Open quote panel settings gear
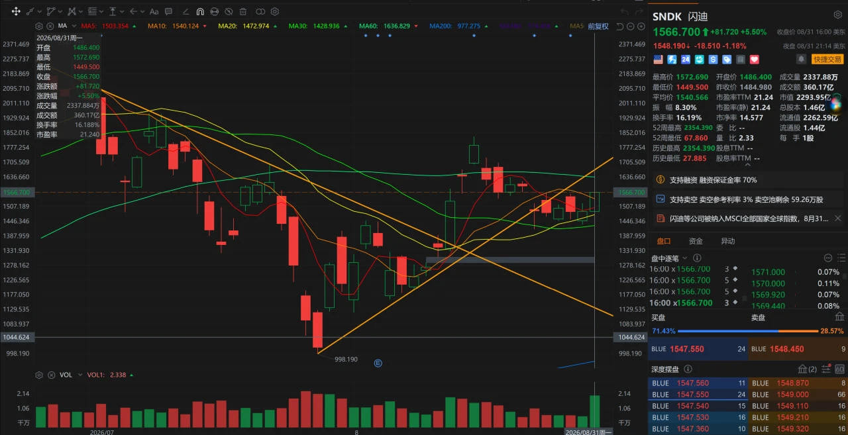The height and width of the screenshot is (435, 848). (837, 15)
